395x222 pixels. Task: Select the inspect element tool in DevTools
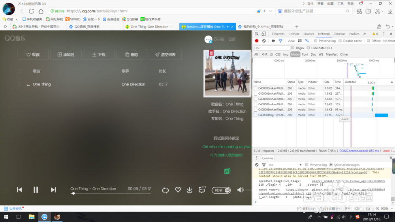pos(257,34)
